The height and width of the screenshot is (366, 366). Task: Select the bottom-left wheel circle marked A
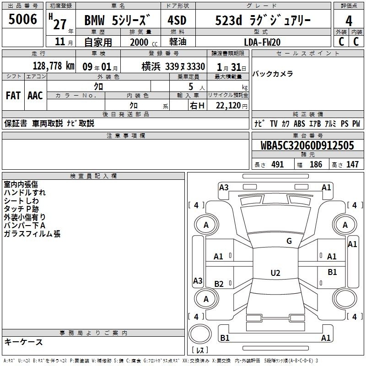206,299
